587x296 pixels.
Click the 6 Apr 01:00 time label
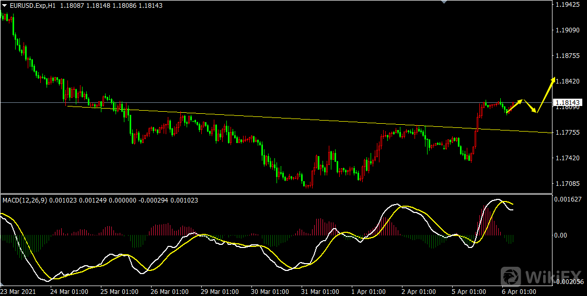519,291
